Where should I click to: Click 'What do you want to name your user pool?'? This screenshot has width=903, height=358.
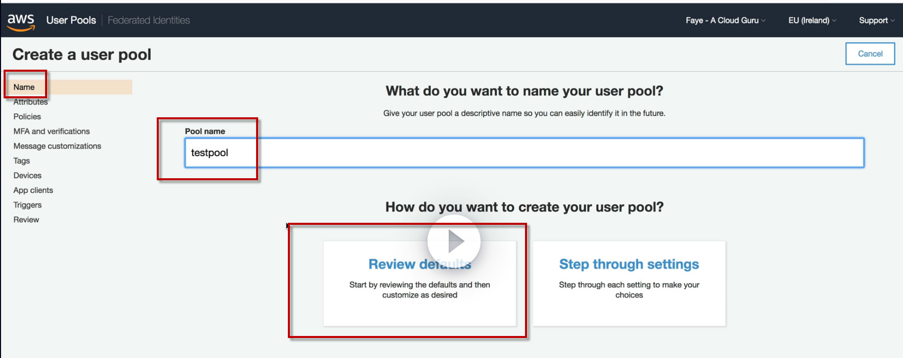524,91
